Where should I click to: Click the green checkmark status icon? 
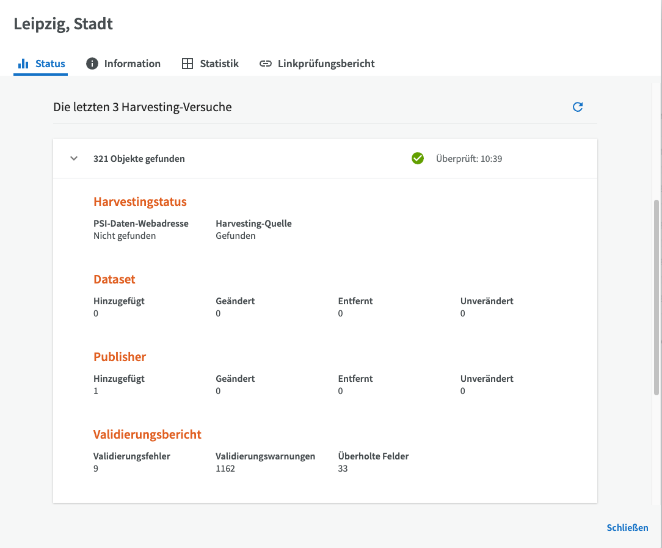[x=418, y=158]
